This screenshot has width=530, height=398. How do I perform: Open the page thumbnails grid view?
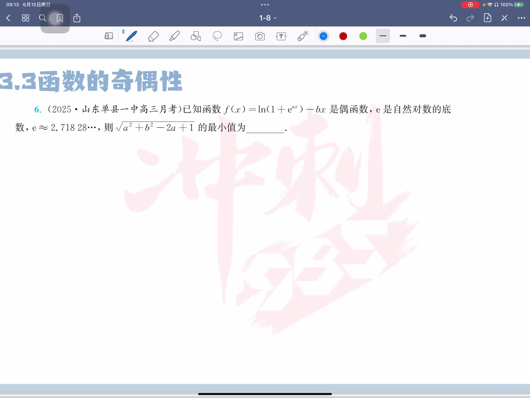coord(26,18)
